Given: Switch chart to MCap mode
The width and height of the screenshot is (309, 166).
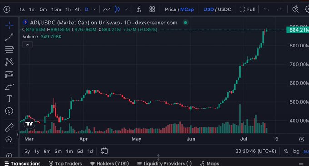Looking at the screenshot, I should pyautogui.click(x=187, y=9).
